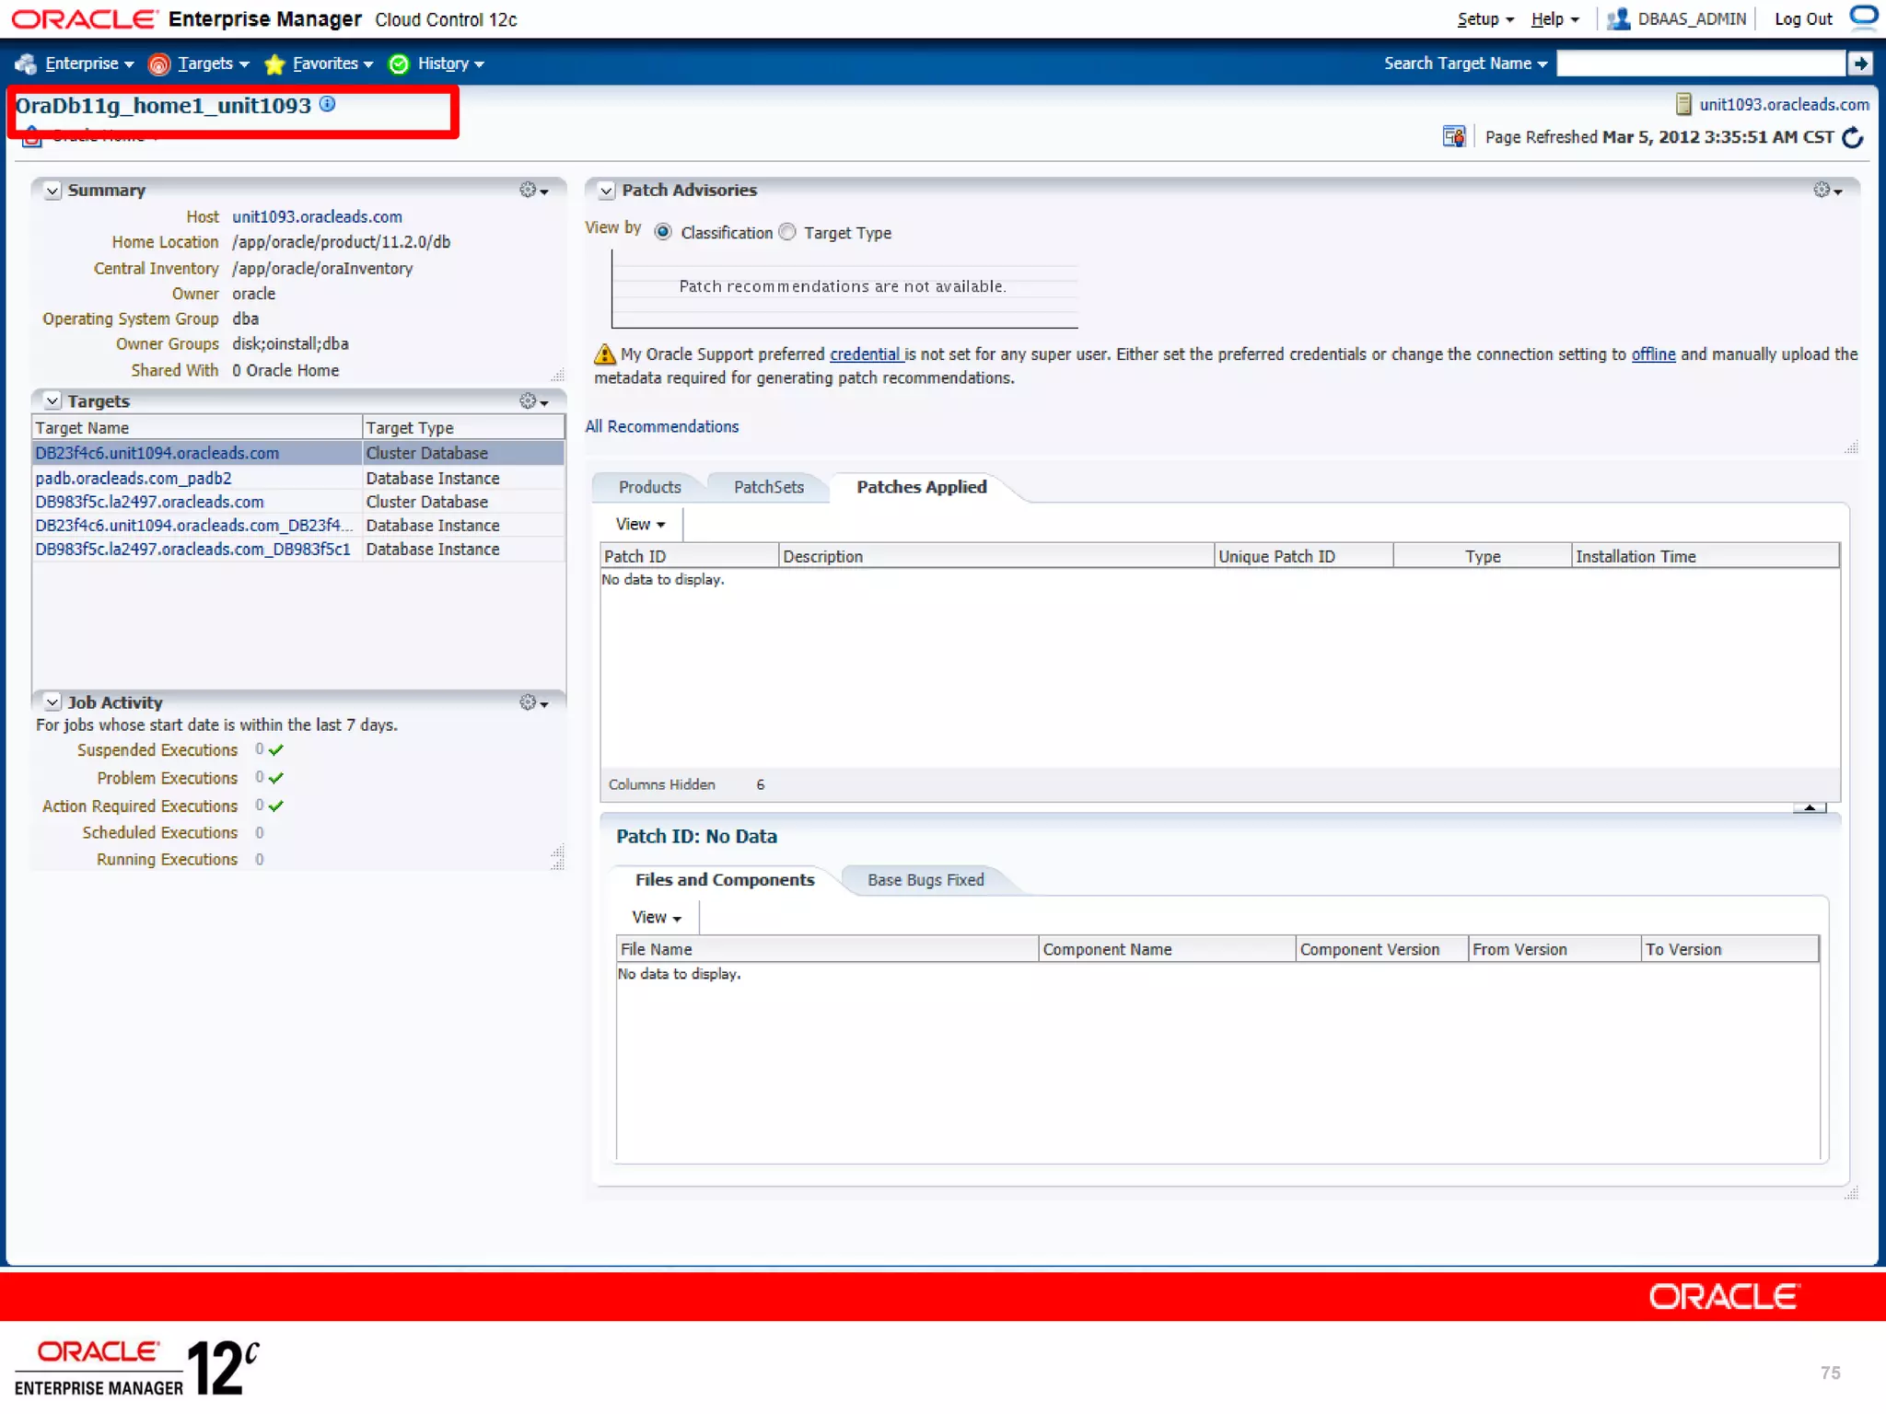Click the Search Target Name input field
The height and width of the screenshot is (1414, 1886).
point(1700,64)
